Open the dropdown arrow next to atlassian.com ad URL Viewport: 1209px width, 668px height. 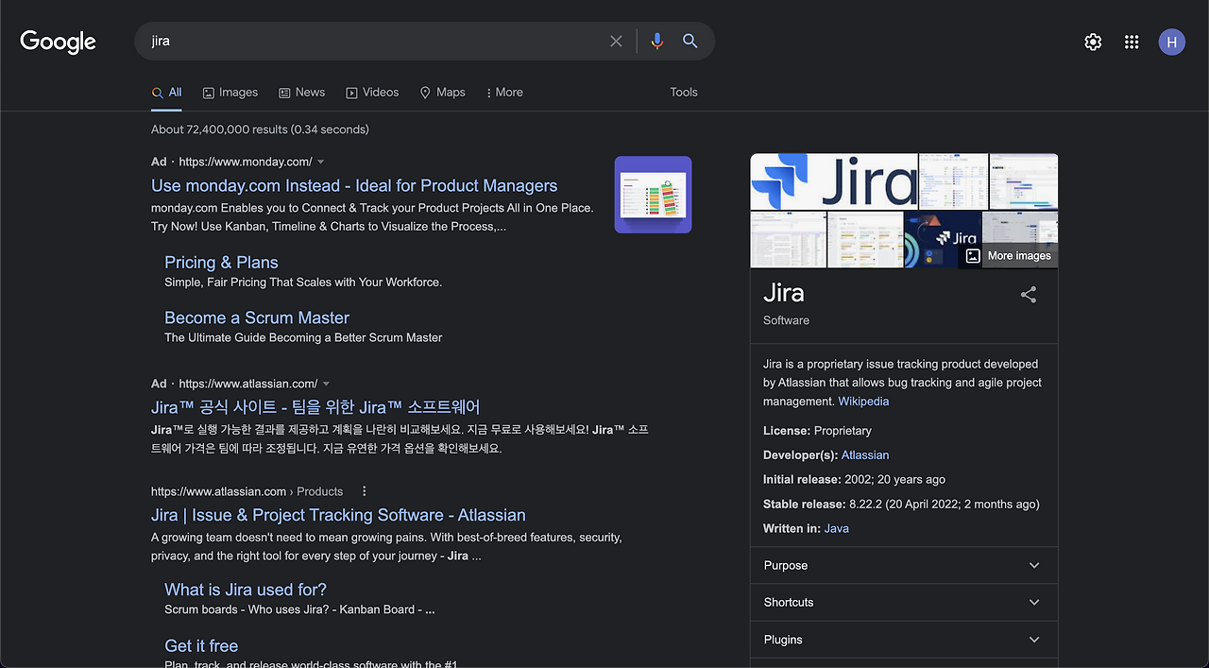(327, 384)
